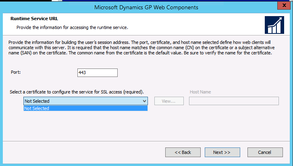
Task: Click the session address description paragraph
Action: click(x=141, y=47)
